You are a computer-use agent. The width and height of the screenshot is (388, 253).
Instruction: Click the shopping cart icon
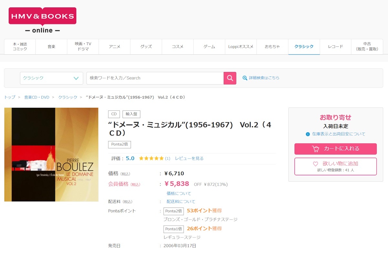tap(315, 149)
